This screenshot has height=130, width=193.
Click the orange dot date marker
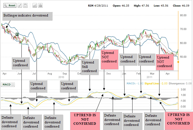(x=178, y=62)
